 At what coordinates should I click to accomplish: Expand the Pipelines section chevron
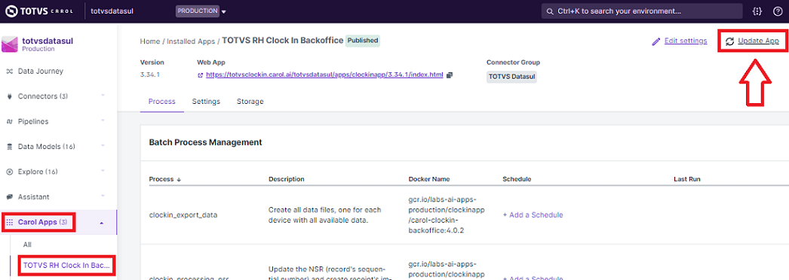tap(102, 120)
